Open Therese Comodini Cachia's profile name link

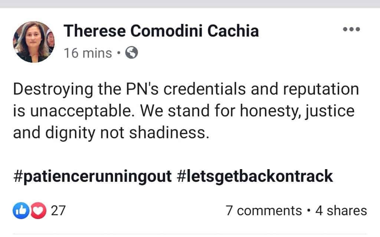coord(161,31)
